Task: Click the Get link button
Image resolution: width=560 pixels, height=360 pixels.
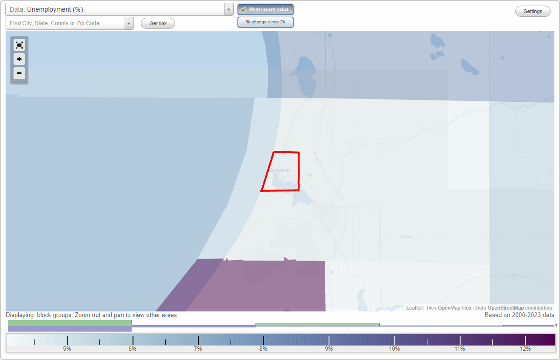Action: point(158,23)
